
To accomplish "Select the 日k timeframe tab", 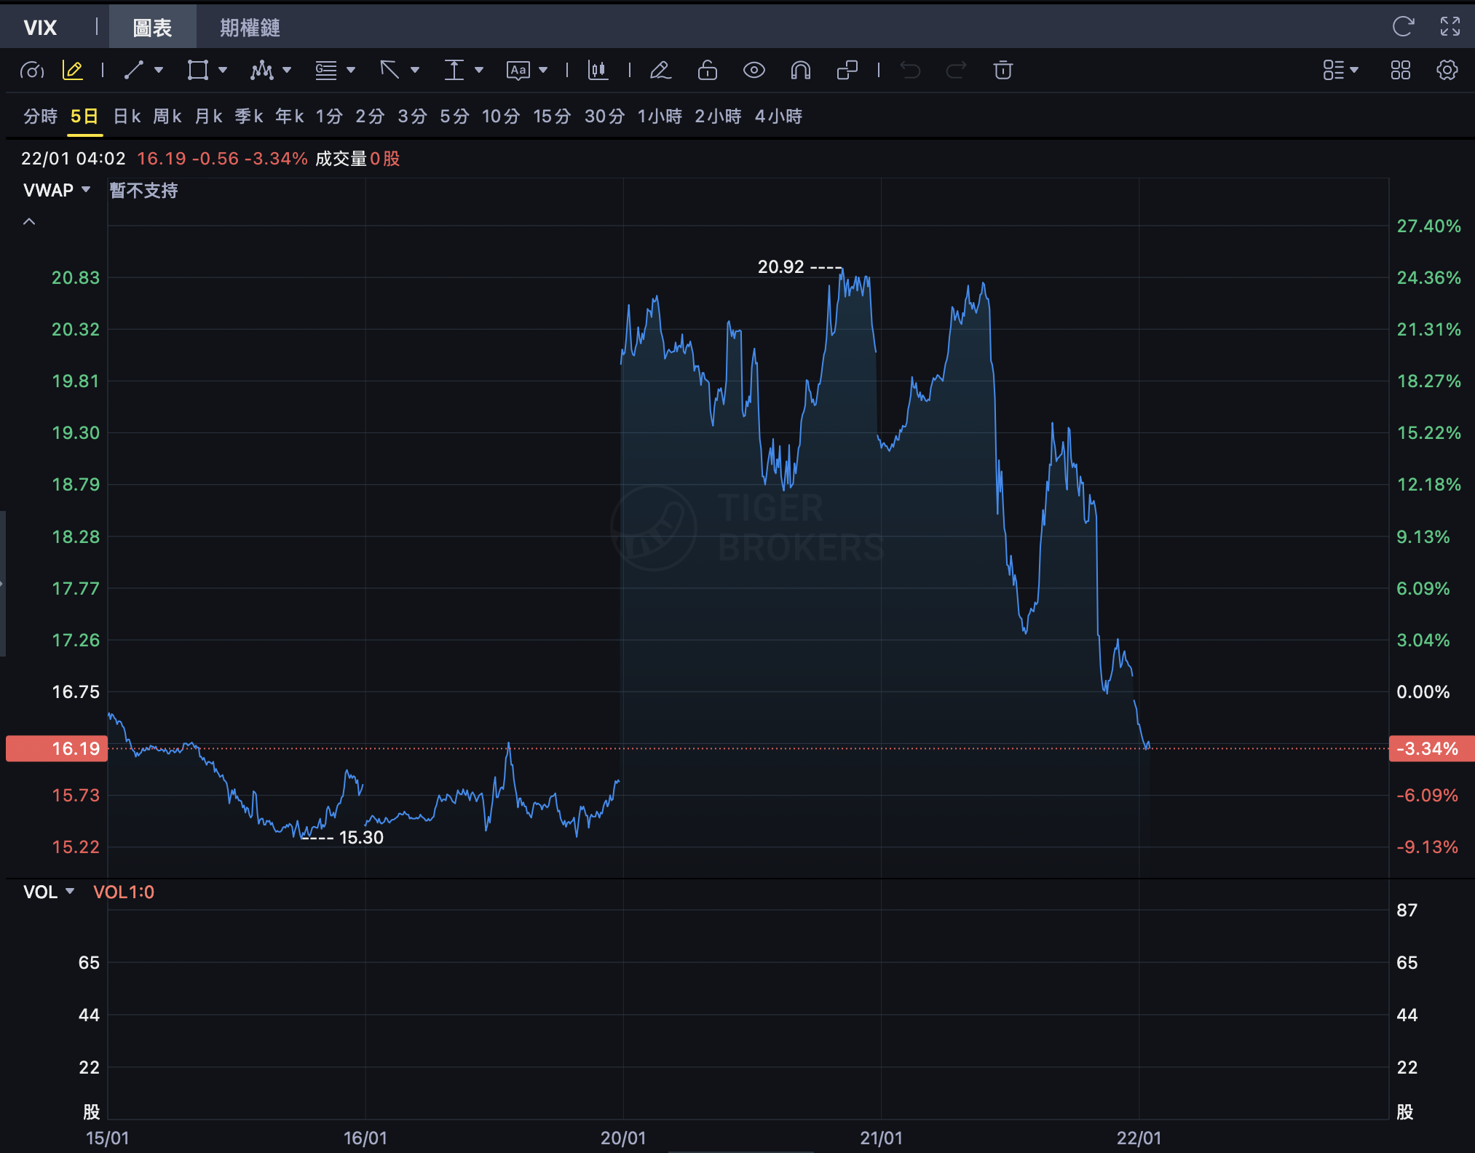I will click(x=127, y=116).
